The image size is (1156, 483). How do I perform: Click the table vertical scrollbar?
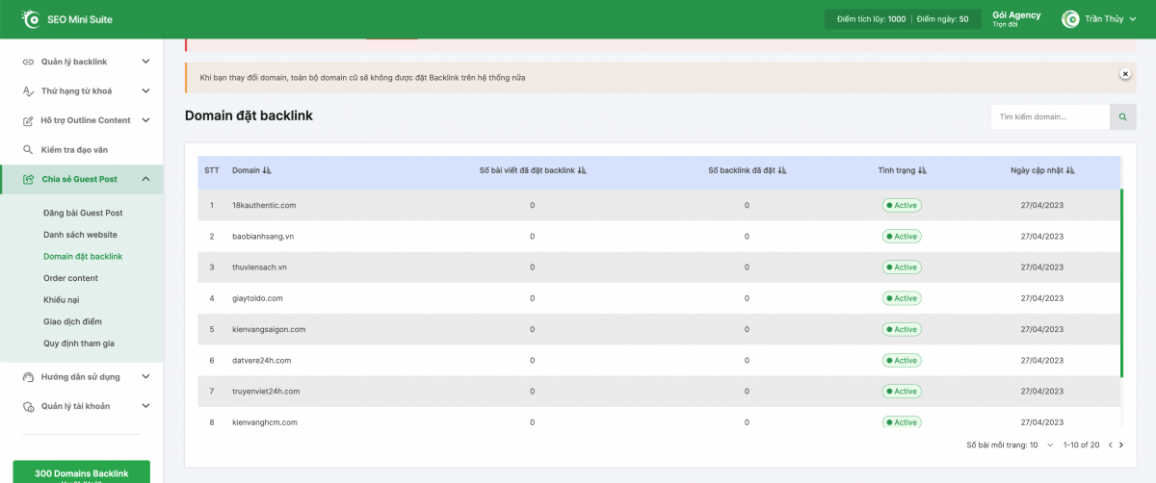[1121, 283]
